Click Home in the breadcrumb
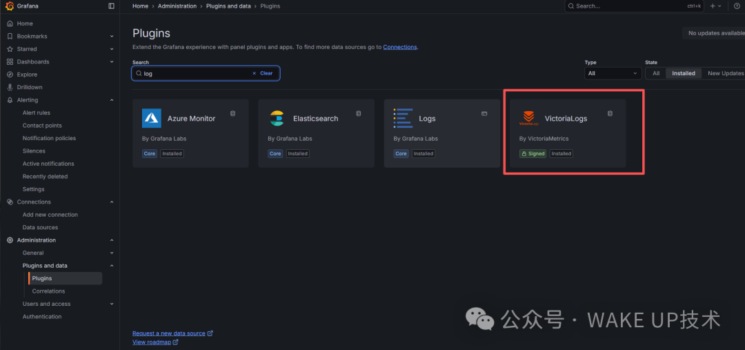The image size is (745, 350). pos(140,6)
